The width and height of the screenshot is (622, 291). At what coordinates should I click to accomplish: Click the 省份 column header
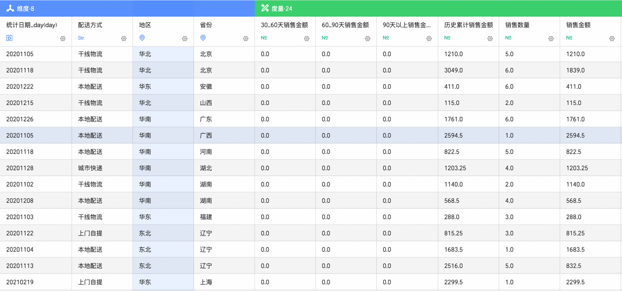[x=224, y=32]
